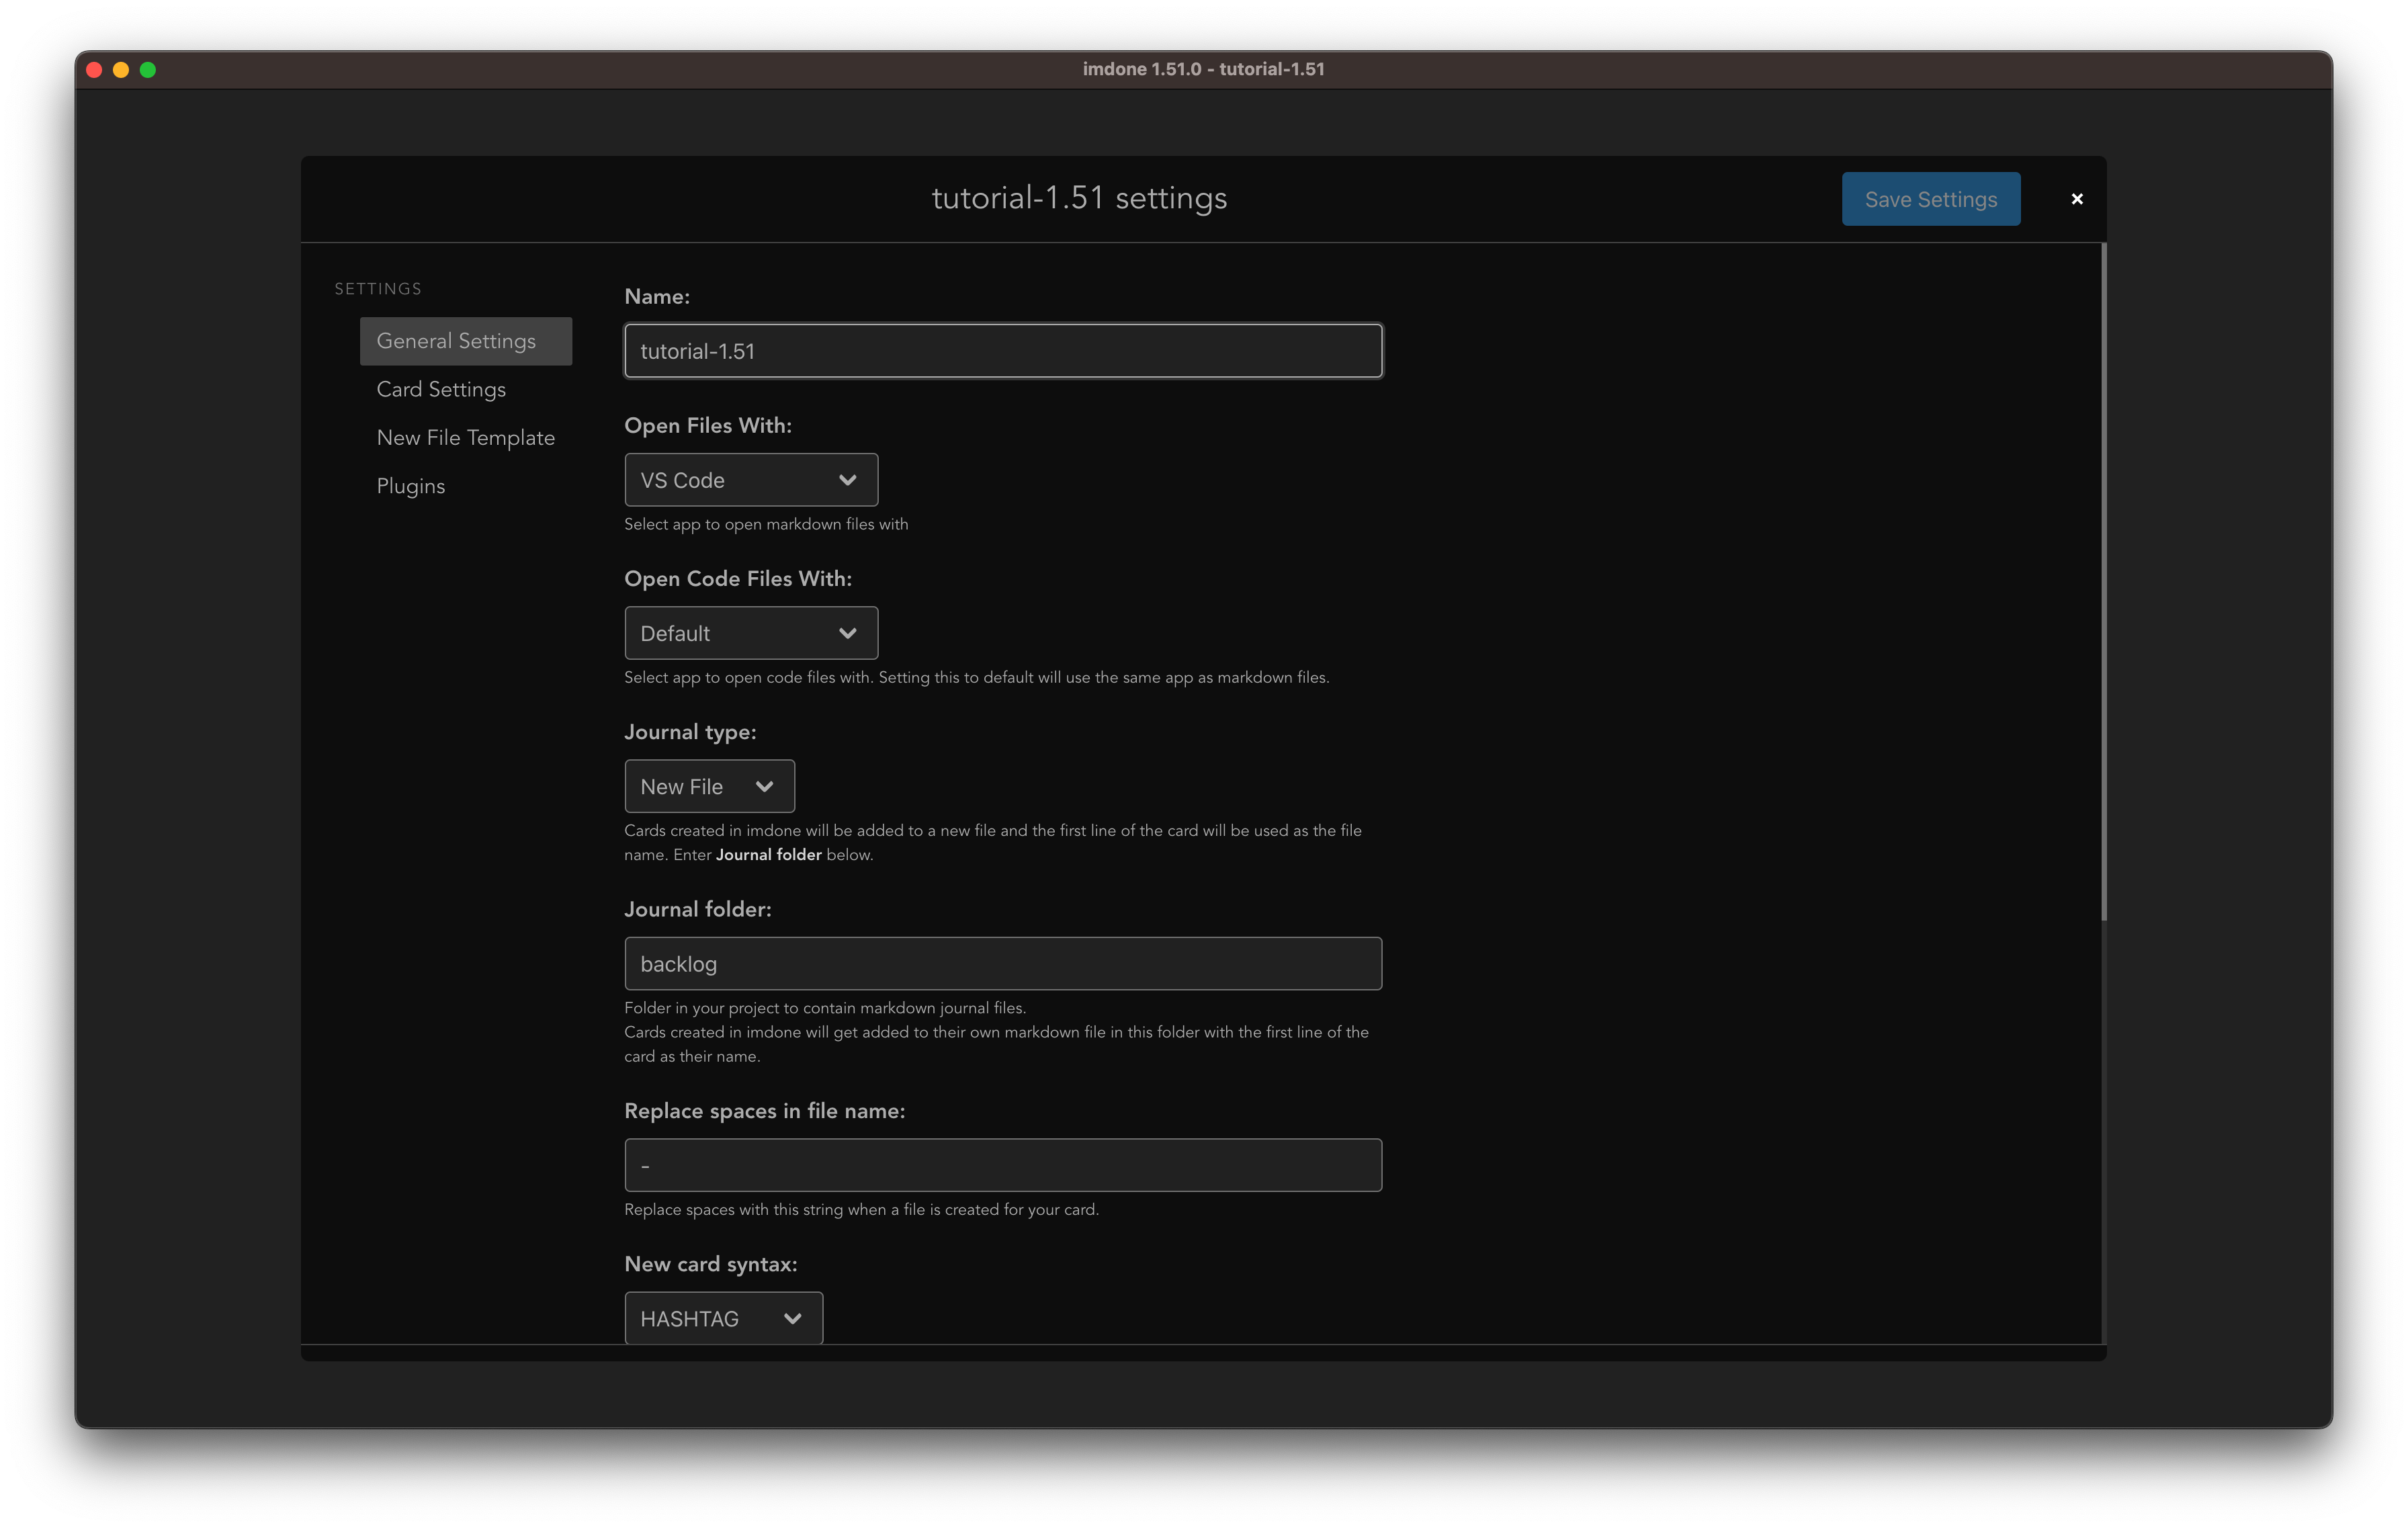Click the 'Select app to open markdown files with' hint
Image resolution: width=2408 pixels, height=1528 pixels.
coord(766,524)
